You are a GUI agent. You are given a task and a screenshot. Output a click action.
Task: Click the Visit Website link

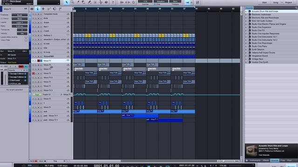tap(264, 155)
